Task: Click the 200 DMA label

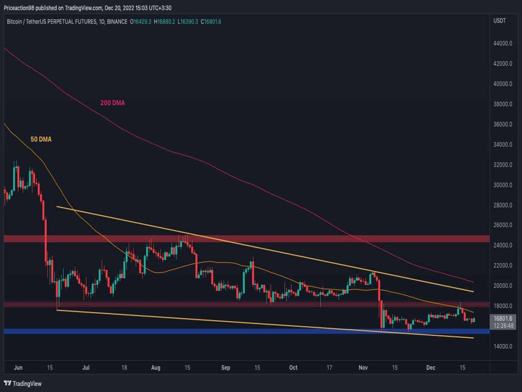Action: [x=112, y=103]
